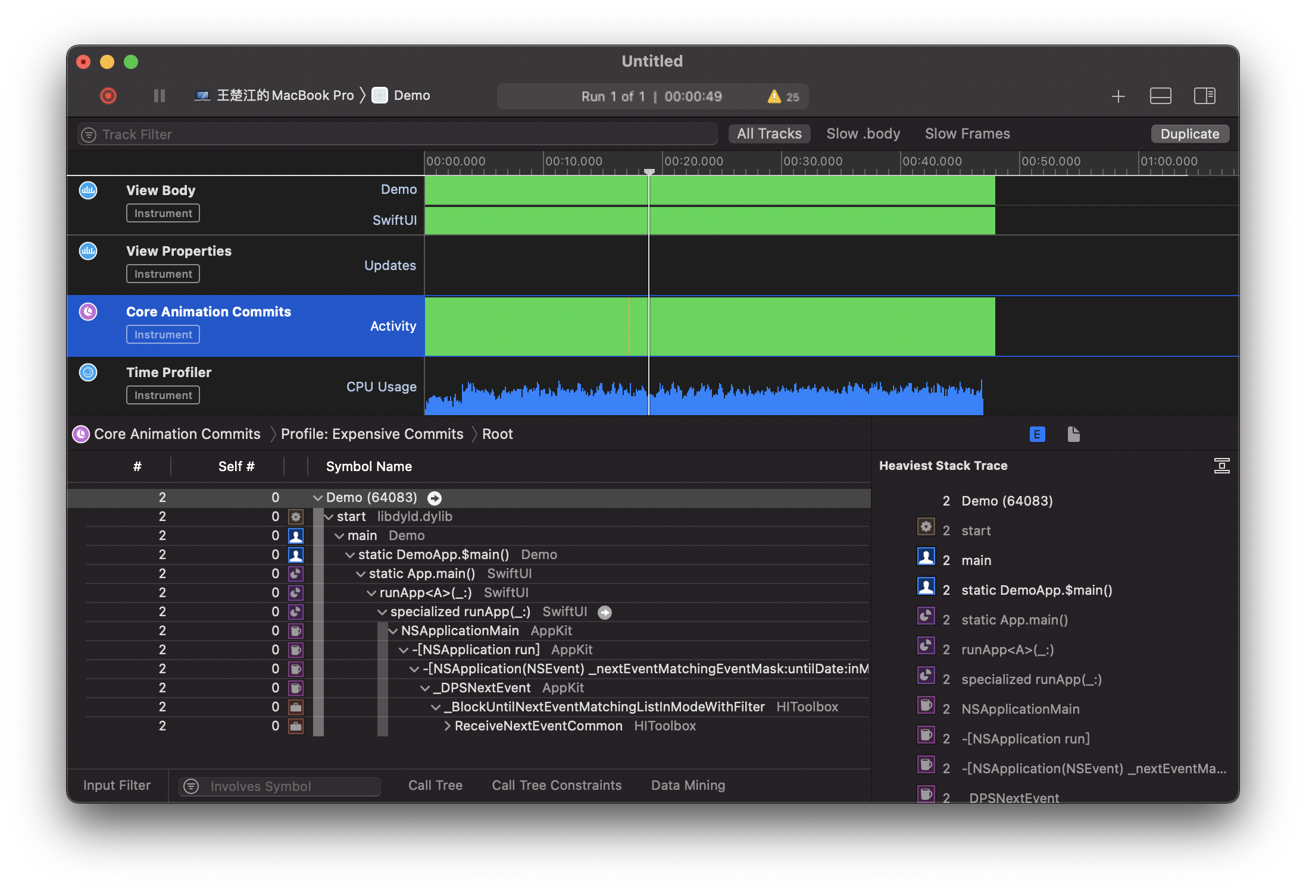Collapse the NSApplicationMain disclosure chevron

(x=393, y=631)
